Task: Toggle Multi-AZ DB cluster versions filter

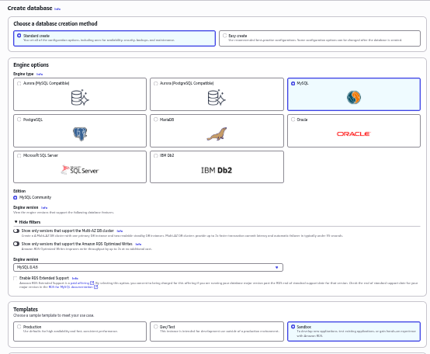Action: tap(16, 231)
